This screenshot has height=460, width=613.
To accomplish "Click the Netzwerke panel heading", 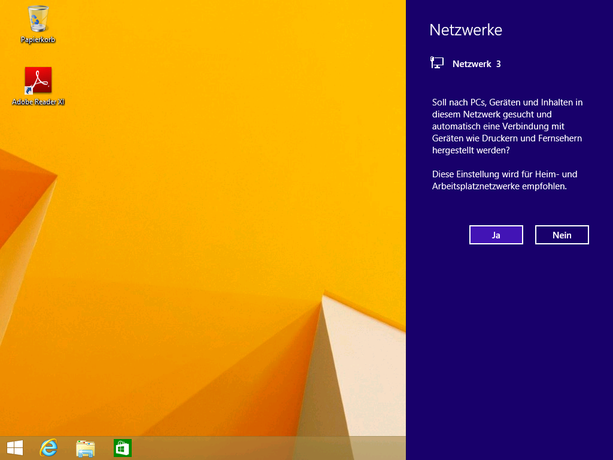I will tap(466, 30).
